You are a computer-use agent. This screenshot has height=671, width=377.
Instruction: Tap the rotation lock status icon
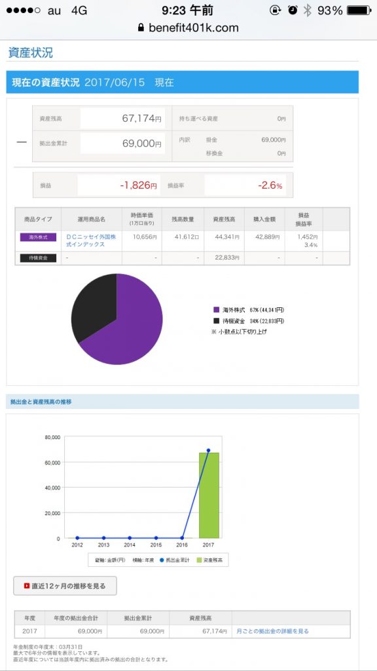[276, 10]
